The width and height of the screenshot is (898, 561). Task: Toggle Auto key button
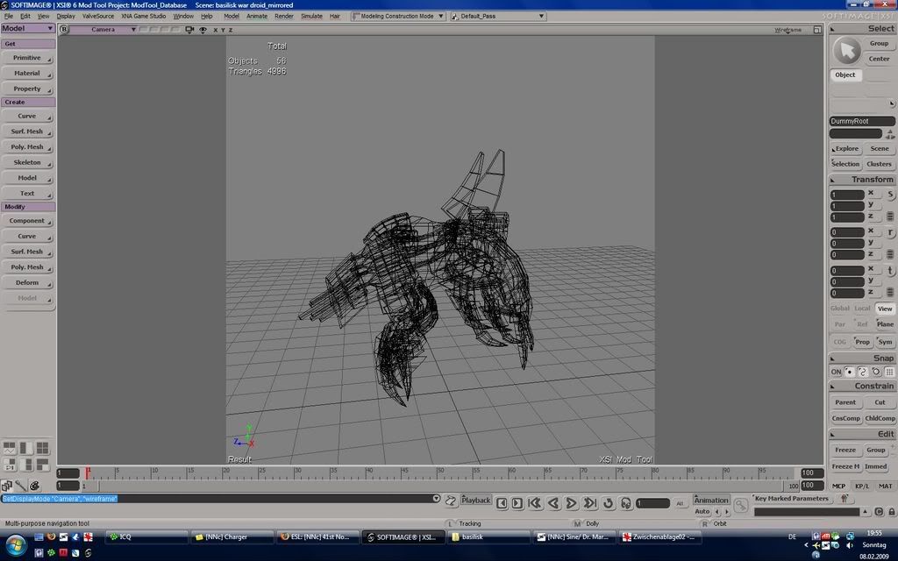tap(702, 512)
